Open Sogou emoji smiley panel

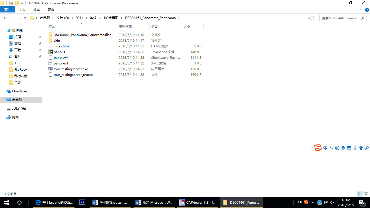(x=337, y=148)
